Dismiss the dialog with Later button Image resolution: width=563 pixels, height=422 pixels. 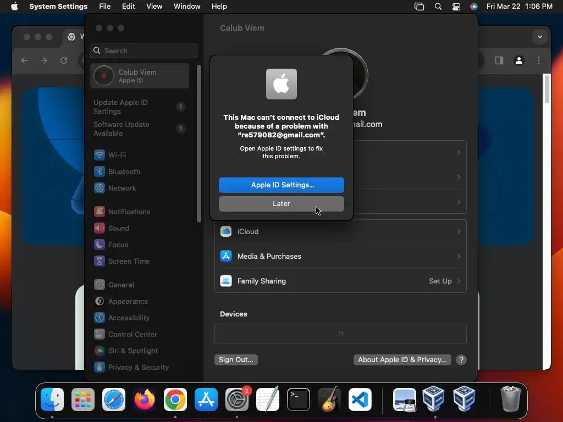click(281, 203)
